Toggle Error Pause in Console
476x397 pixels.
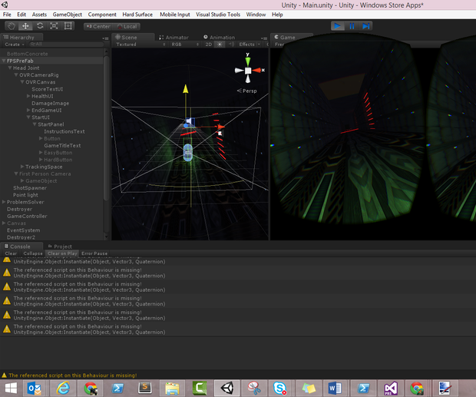94,253
